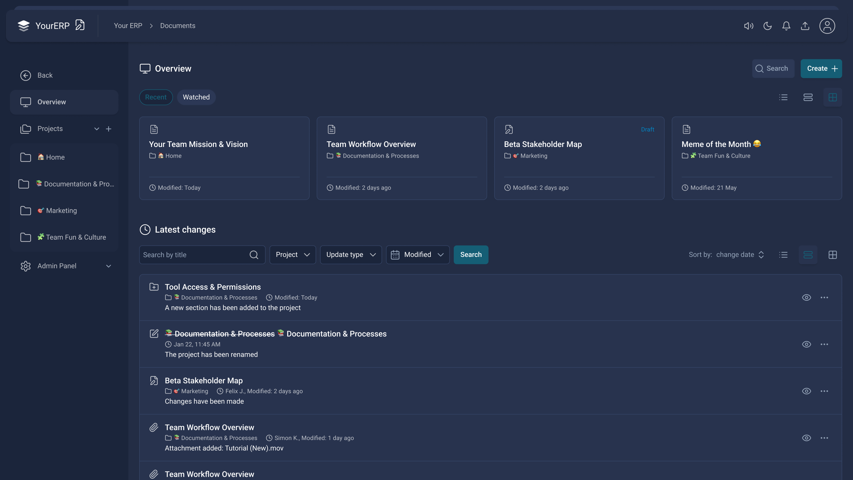This screenshot has height=480, width=853.
Task: Open the Project filter dropdown
Action: [x=293, y=255]
